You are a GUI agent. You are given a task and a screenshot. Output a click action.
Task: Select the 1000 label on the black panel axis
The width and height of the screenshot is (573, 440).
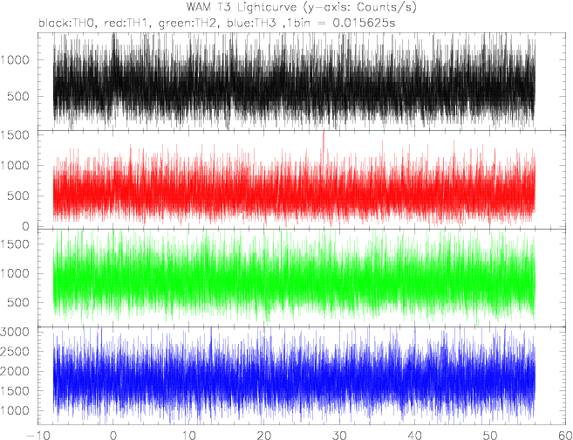[x=14, y=60]
